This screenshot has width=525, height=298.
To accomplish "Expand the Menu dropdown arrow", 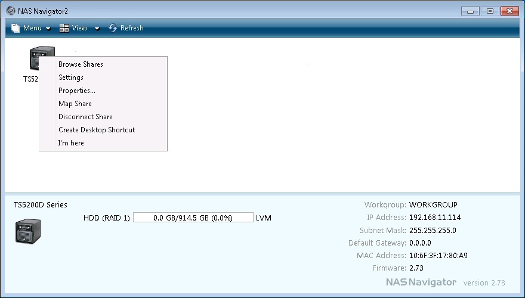I will [48, 29].
